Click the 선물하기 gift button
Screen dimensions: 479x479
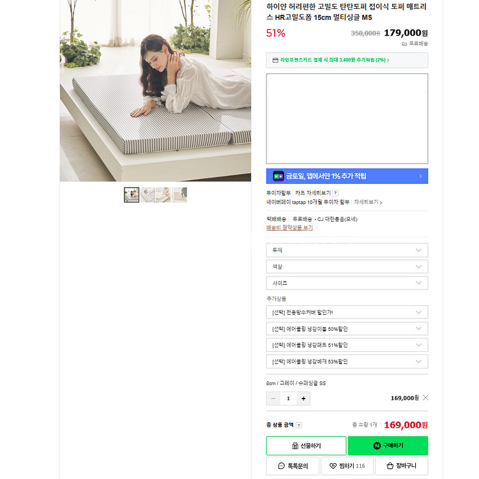tap(306, 446)
